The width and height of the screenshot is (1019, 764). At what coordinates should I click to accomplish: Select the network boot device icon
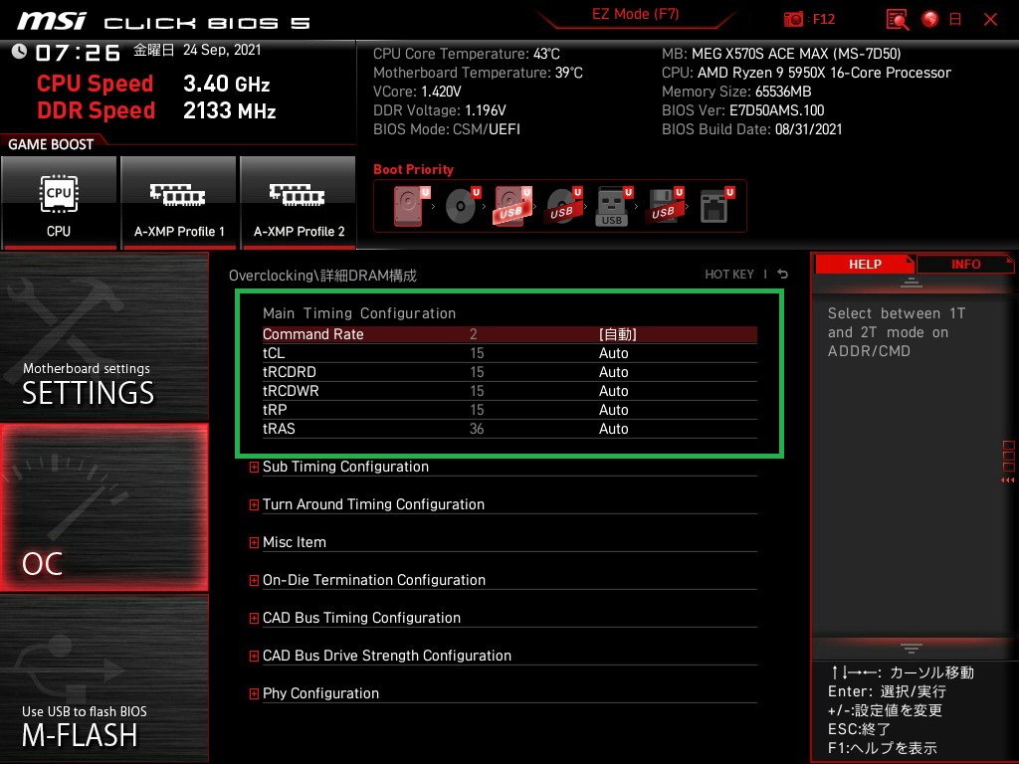pyautogui.click(x=716, y=206)
